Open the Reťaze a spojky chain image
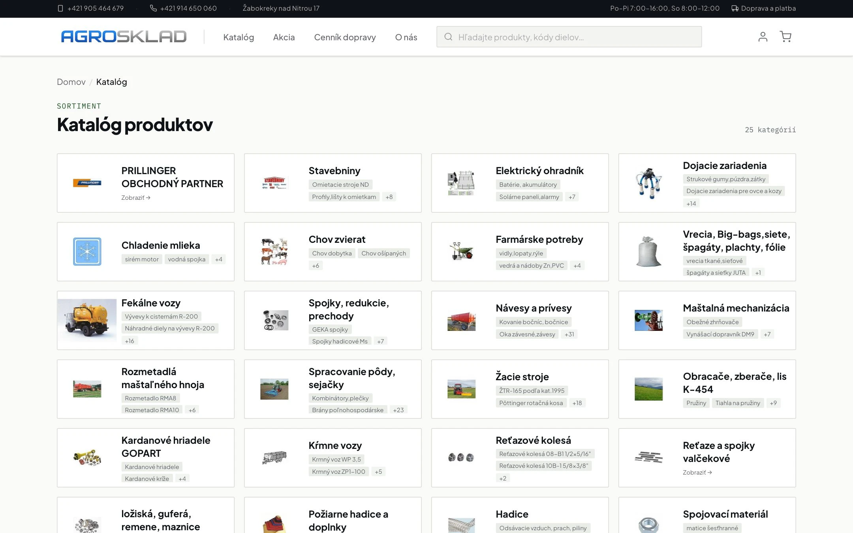The width and height of the screenshot is (853, 533). [x=649, y=458]
